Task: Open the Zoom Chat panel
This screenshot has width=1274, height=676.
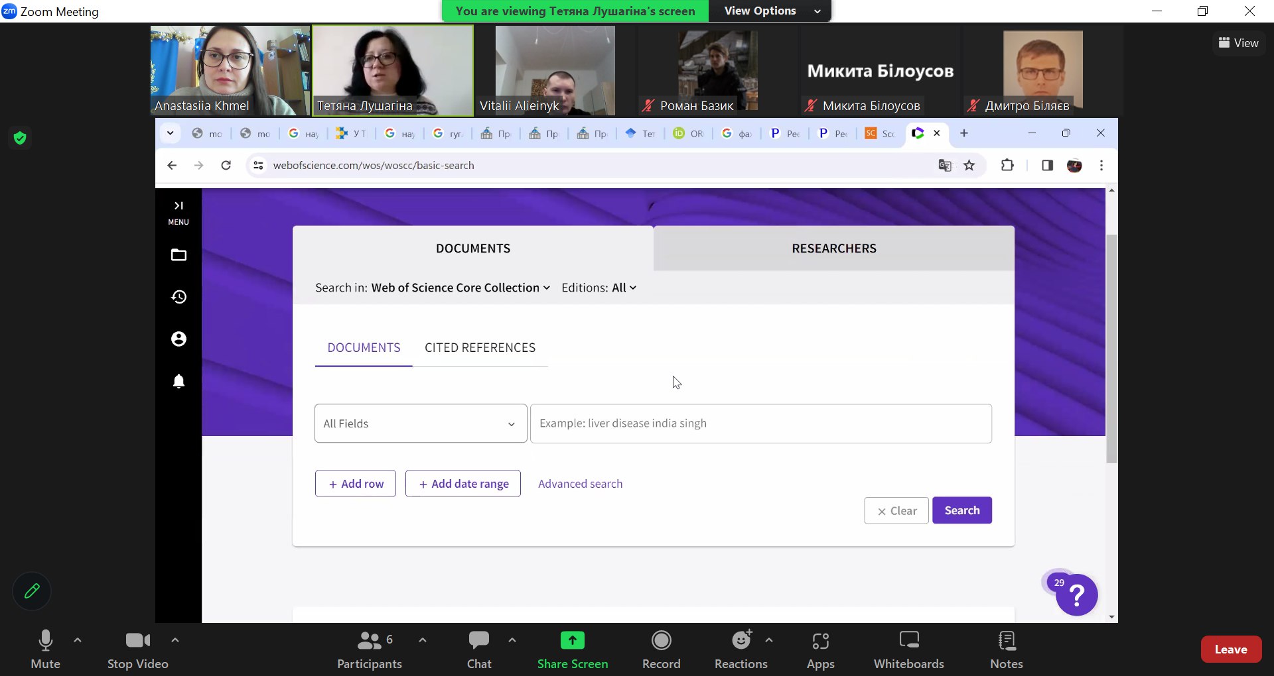Action: [479, 649]
